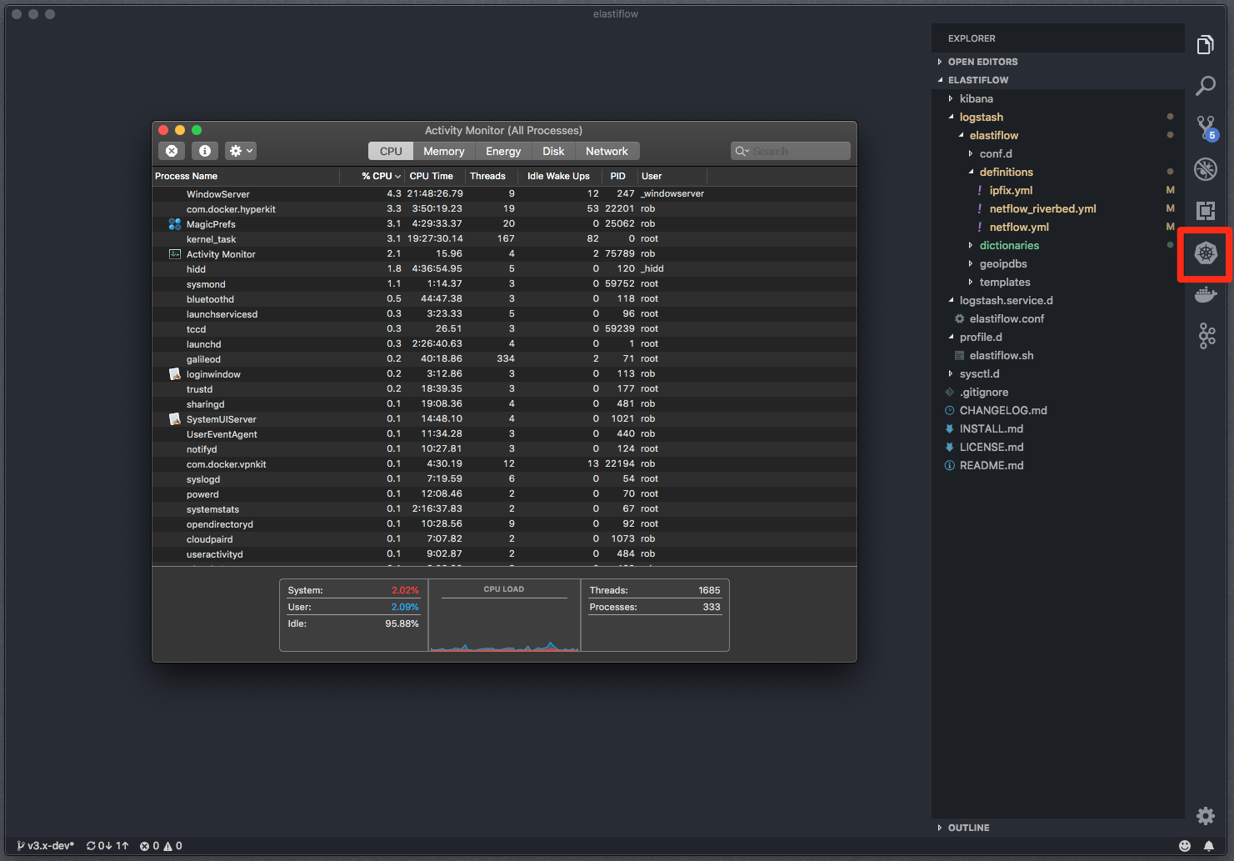1234x861 pixels.
Task: Click the inspect process info icon
Action: 204,150
